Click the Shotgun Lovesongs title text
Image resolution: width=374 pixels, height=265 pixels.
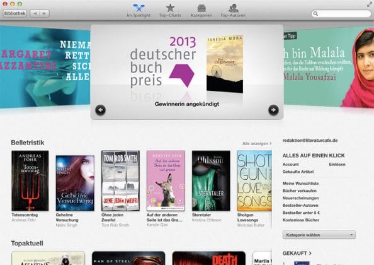click(247, 218)
